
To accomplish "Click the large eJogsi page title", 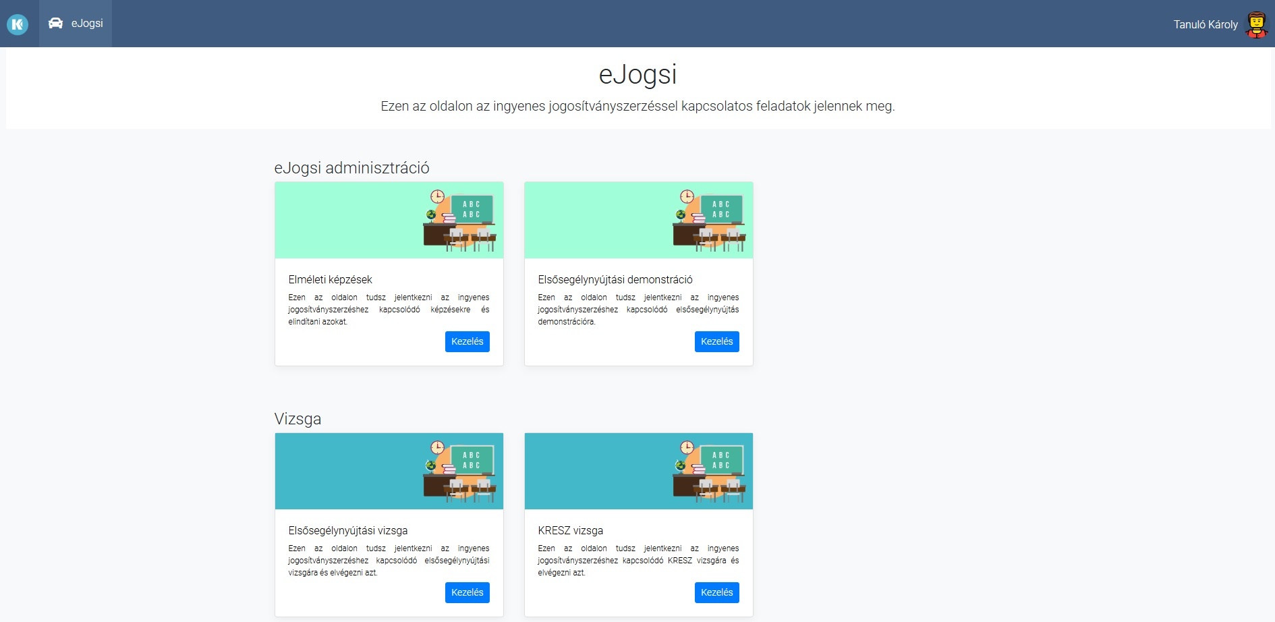I will click(x=637, y=74).
